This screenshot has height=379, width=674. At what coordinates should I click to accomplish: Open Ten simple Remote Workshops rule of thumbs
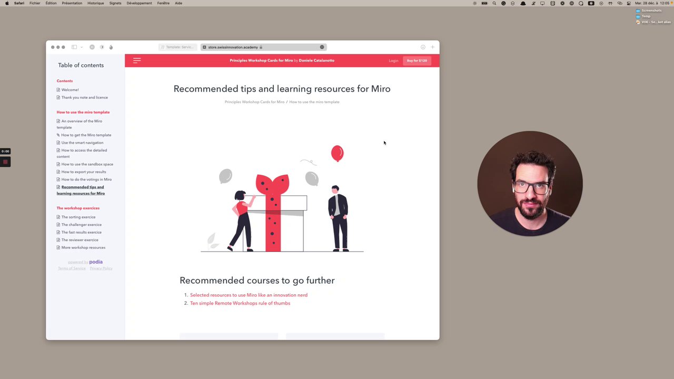240,303
